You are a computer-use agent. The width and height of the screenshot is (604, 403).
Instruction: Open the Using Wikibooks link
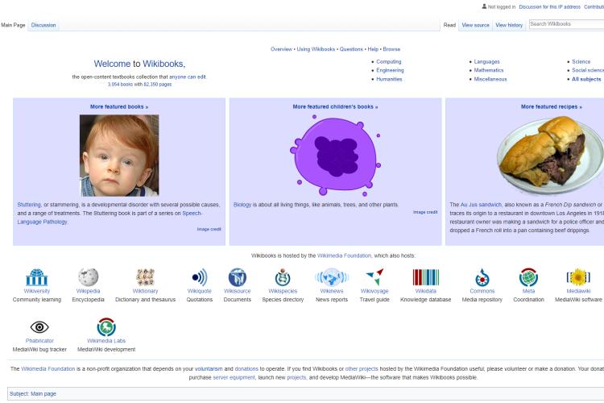316,49
